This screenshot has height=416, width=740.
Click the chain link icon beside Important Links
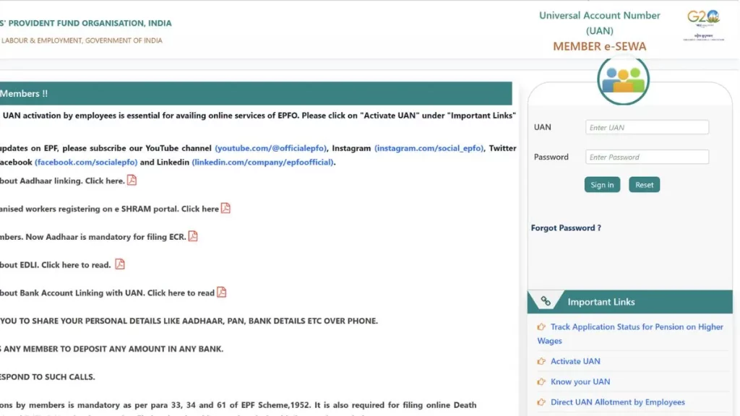pyautogui.click(x=546, y=302)
